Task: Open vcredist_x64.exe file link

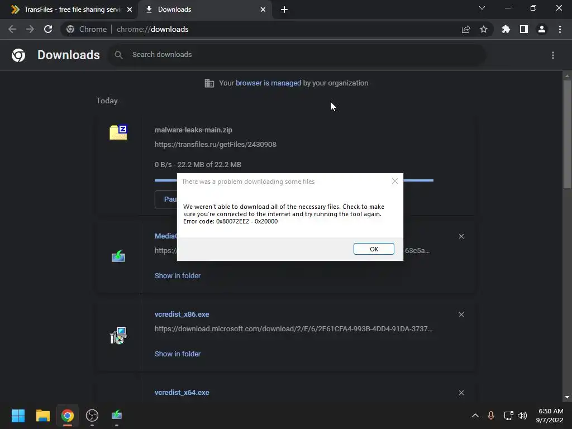Action: pos(182,393)
